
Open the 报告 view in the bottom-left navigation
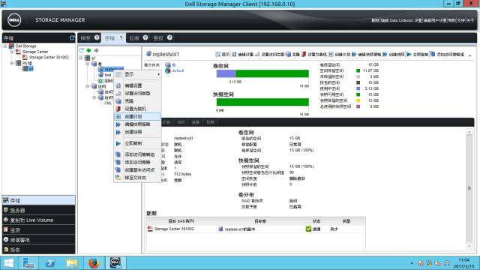click(38, 250)
